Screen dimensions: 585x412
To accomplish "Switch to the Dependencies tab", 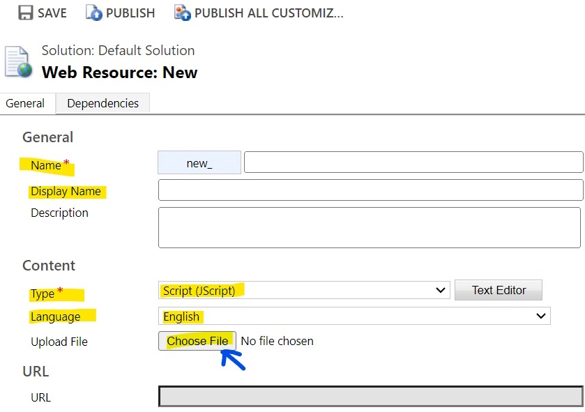I will tap(102, 103).
